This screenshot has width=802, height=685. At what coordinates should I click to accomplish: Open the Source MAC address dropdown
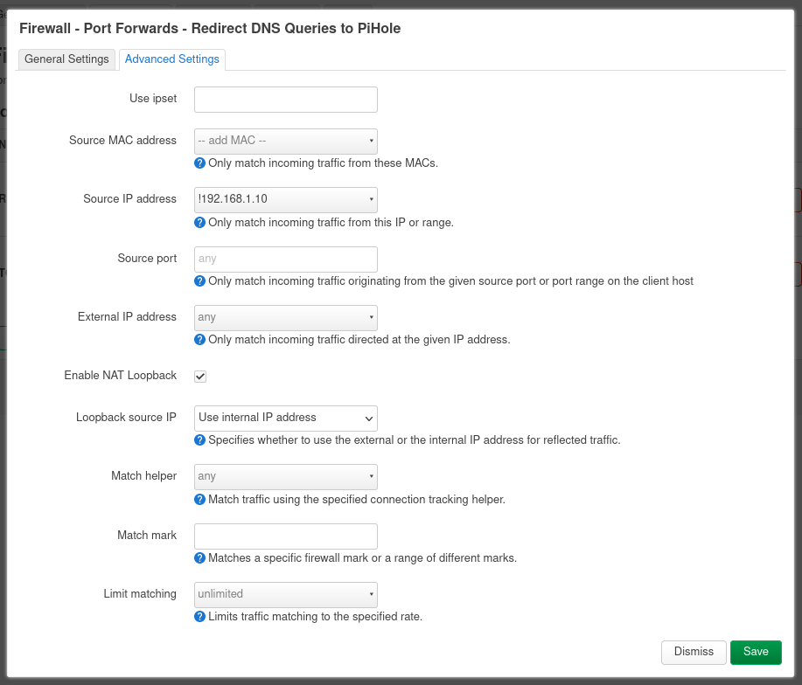(286, 141)
